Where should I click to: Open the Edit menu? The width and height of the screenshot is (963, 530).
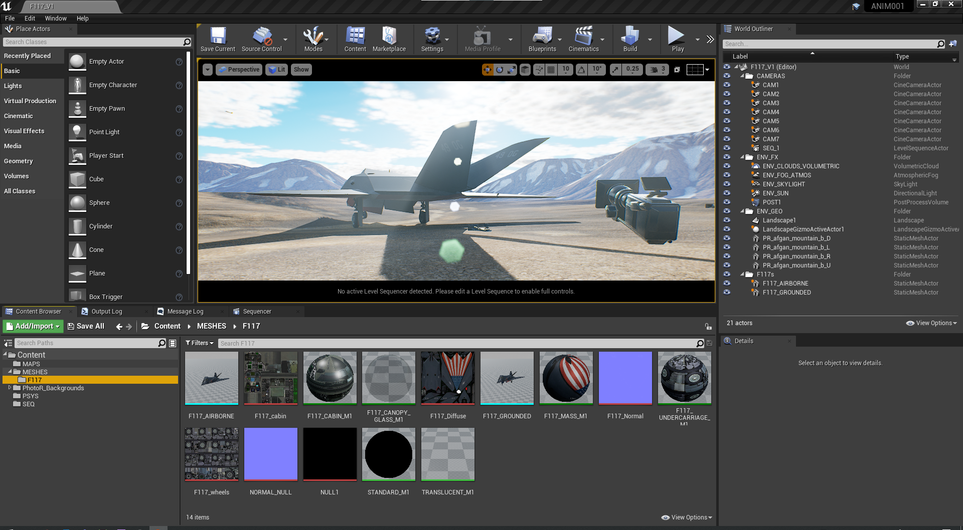click(x=30, y=19)
